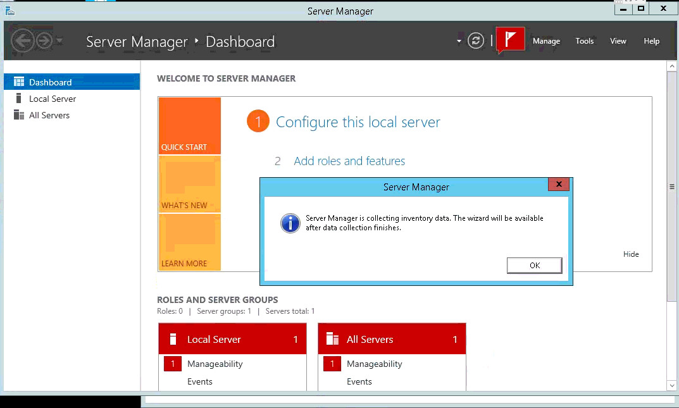Viewport: 679px width, 408px height.
Task: Open the View menu
Action: (618, 41)
